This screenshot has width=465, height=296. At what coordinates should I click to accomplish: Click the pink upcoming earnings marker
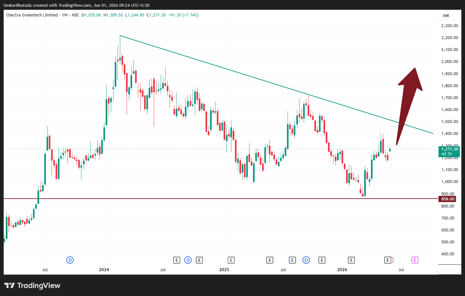415,260
